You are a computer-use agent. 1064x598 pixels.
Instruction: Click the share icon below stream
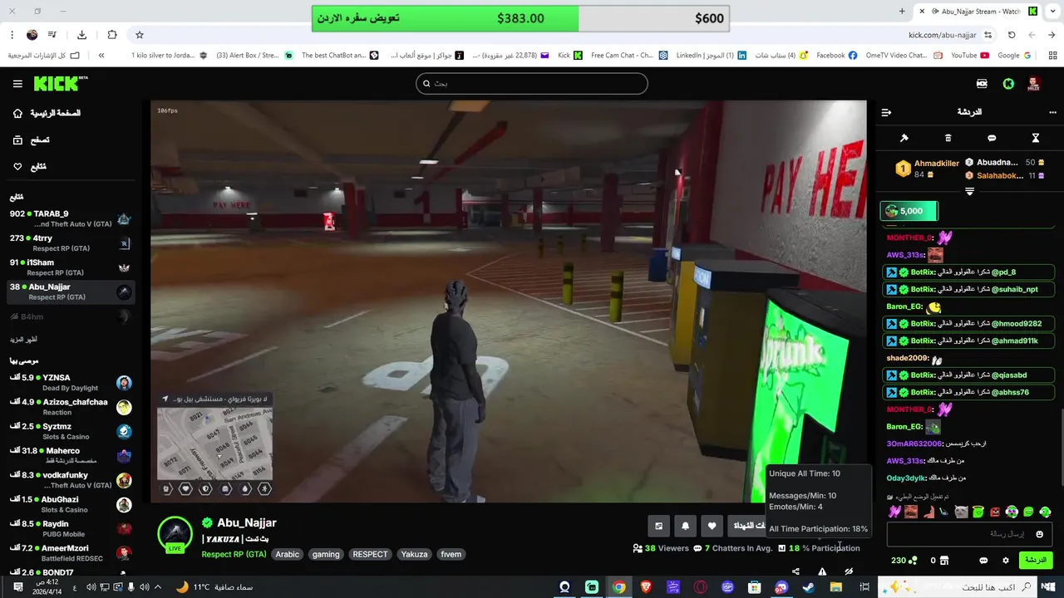tap(796, 571)
